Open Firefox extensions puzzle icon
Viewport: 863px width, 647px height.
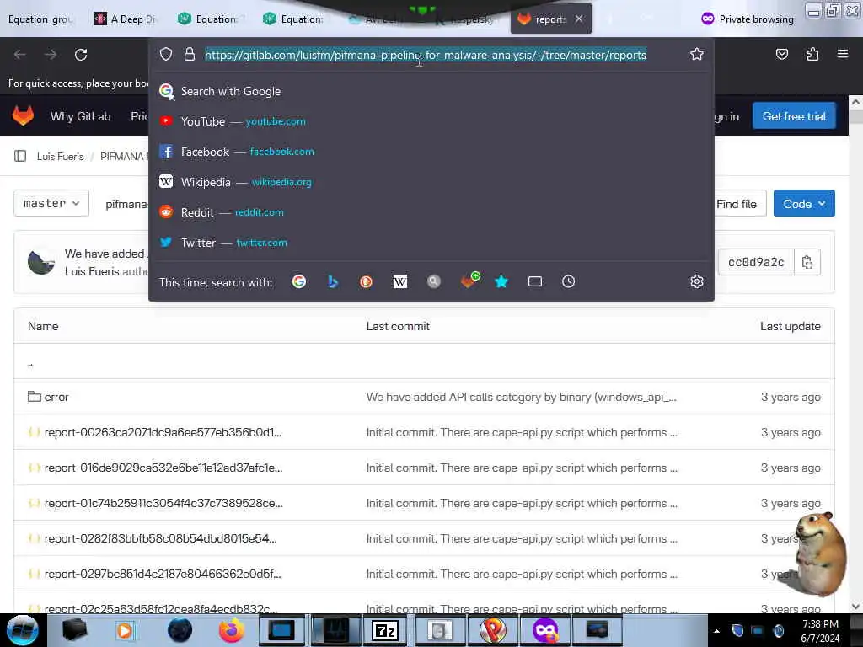[x=812, y=54]
